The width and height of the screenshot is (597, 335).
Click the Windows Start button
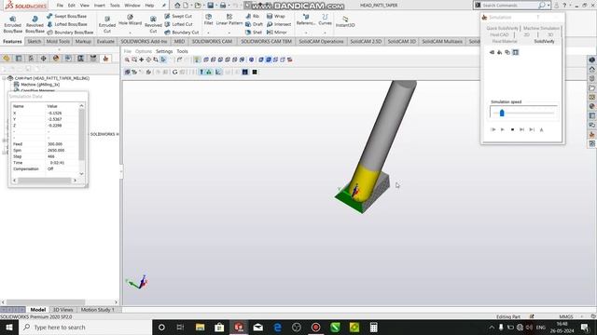(8, 327)
